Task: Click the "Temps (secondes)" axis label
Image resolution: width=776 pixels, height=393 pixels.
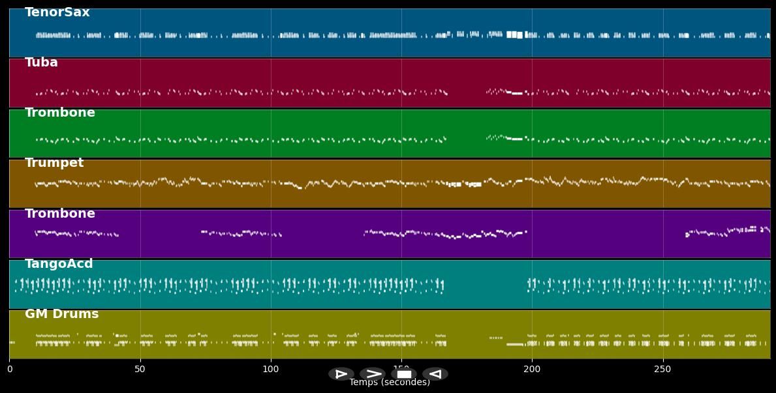Action: [390, 383]
